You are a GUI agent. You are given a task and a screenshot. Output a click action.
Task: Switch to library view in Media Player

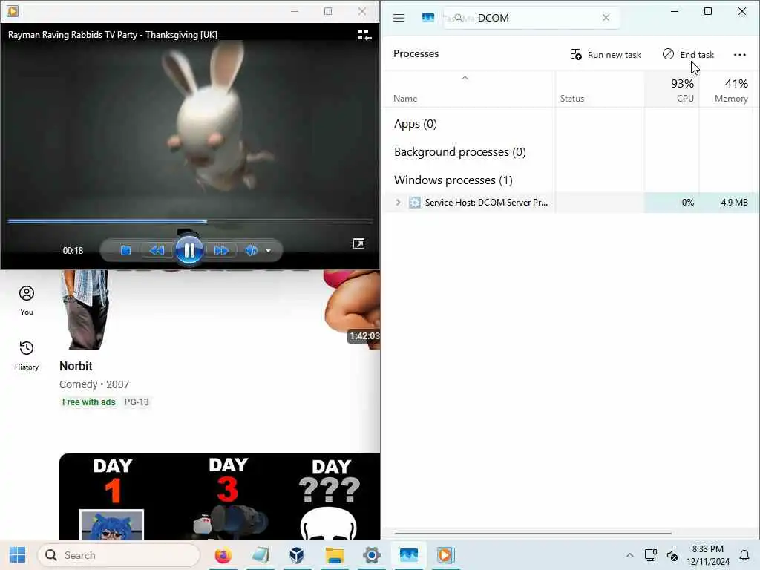[364, 35]
